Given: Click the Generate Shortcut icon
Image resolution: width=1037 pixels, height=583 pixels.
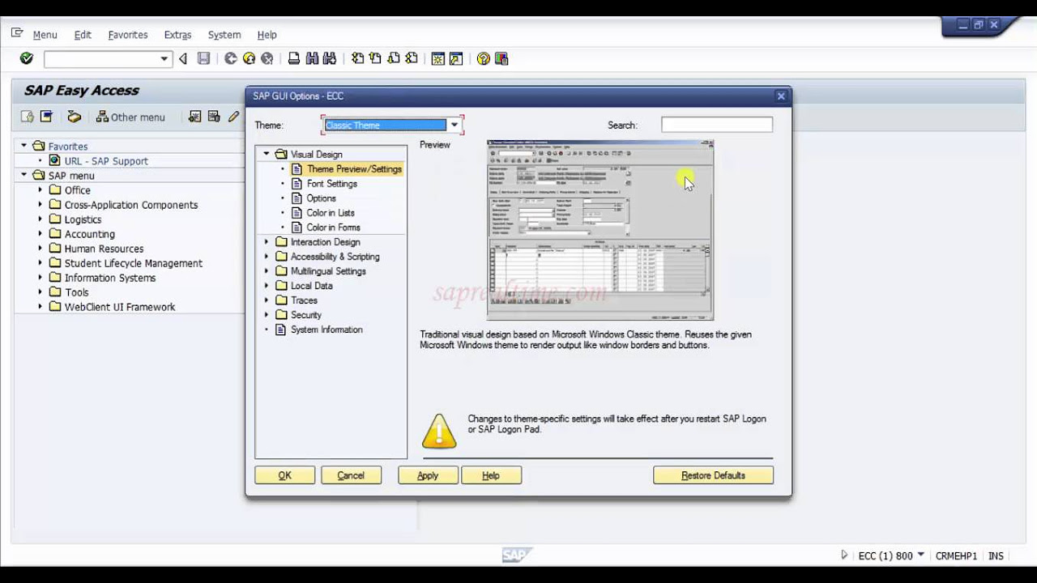Looking at the screenshot, I should [x=456, y=58].
